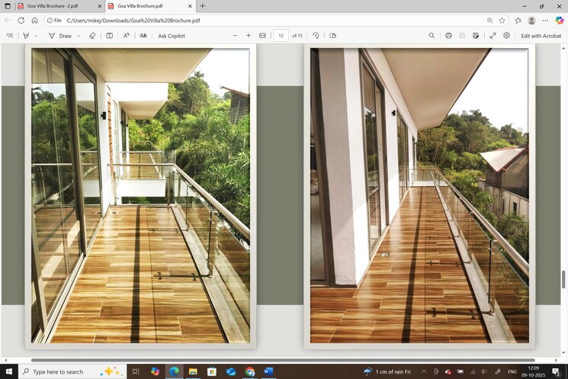Expand the Draw options dropdown arrow
This screenshot has width=568, height=379.
pyautogui.click(x=78, y=36)
